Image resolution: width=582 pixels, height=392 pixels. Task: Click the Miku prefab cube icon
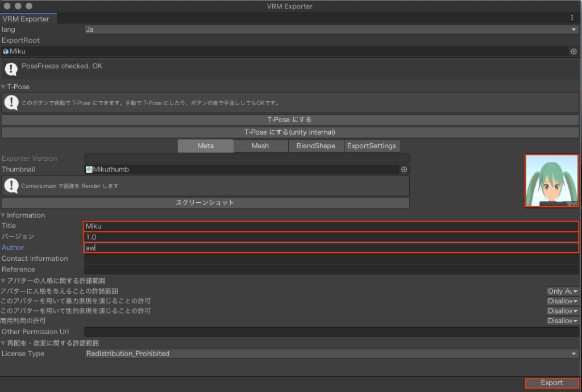(6, 51)
